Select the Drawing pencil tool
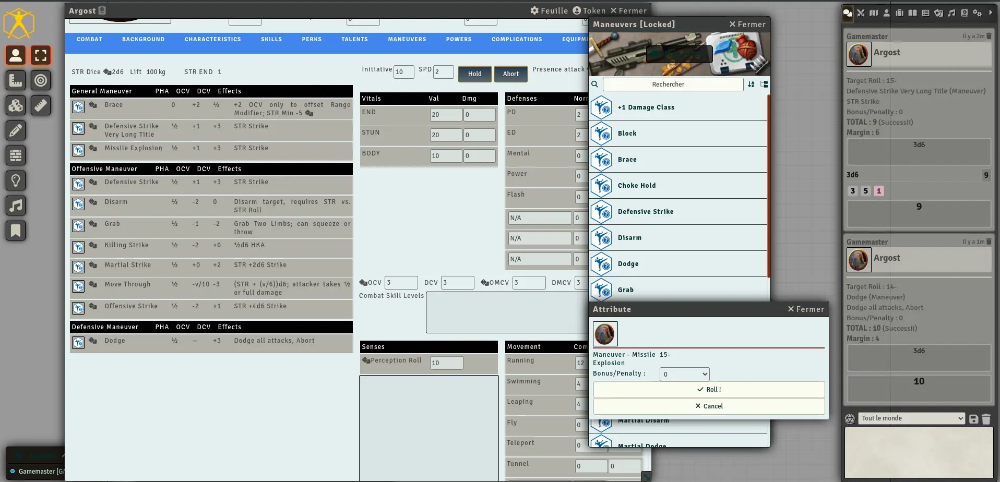Image resolution: width=1000 pixels, height=482 pixels. [x=16, y=130]
